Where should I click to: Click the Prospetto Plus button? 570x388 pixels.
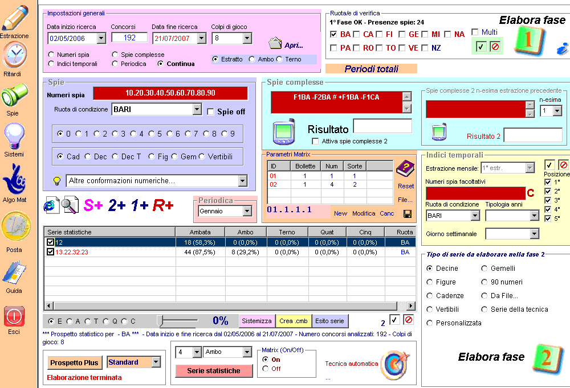click(74, 362)
